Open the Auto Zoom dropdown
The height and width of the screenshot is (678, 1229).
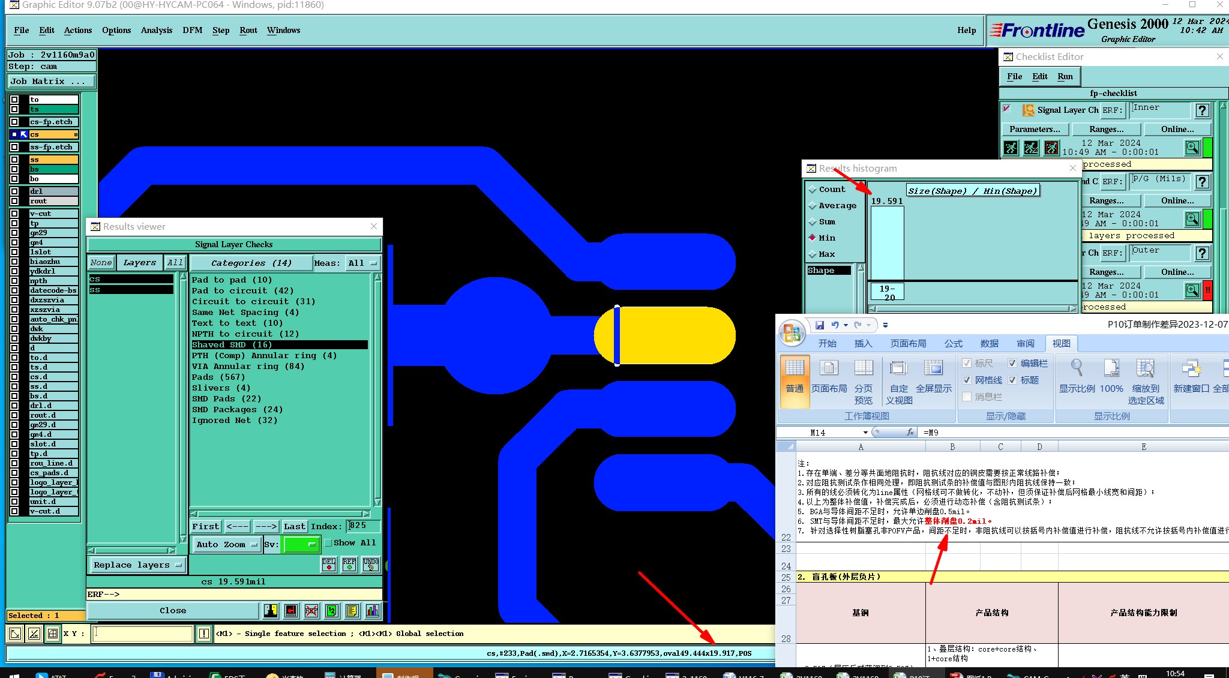point(226,544)
